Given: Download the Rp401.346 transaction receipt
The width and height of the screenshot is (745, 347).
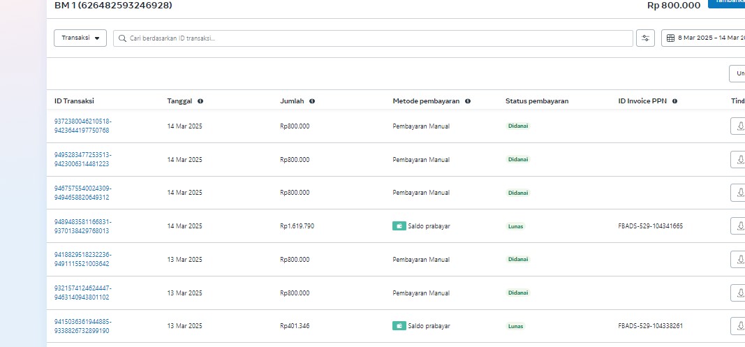Looking at the screenshot, I should pyautogui.click(x=739, y=326).
